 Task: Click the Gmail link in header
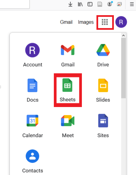coord(66,22)
